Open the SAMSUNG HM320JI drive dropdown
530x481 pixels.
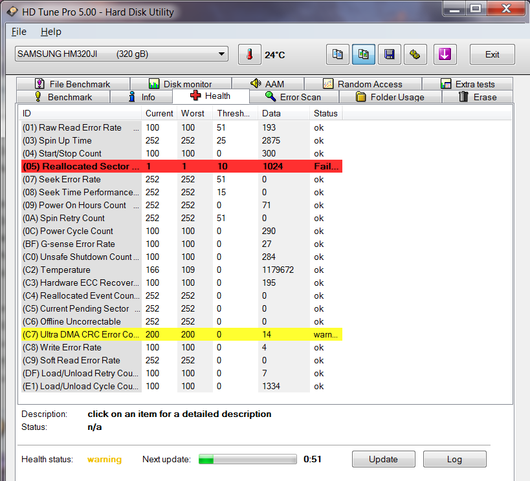click(x=122, y=54)
